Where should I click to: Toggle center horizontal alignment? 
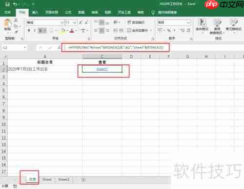pos(102,30)
